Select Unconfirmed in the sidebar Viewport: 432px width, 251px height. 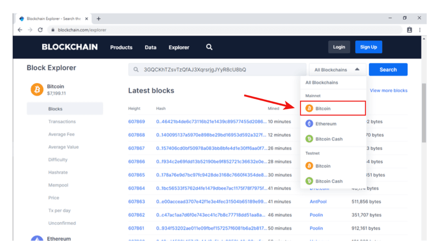point(62,223)
